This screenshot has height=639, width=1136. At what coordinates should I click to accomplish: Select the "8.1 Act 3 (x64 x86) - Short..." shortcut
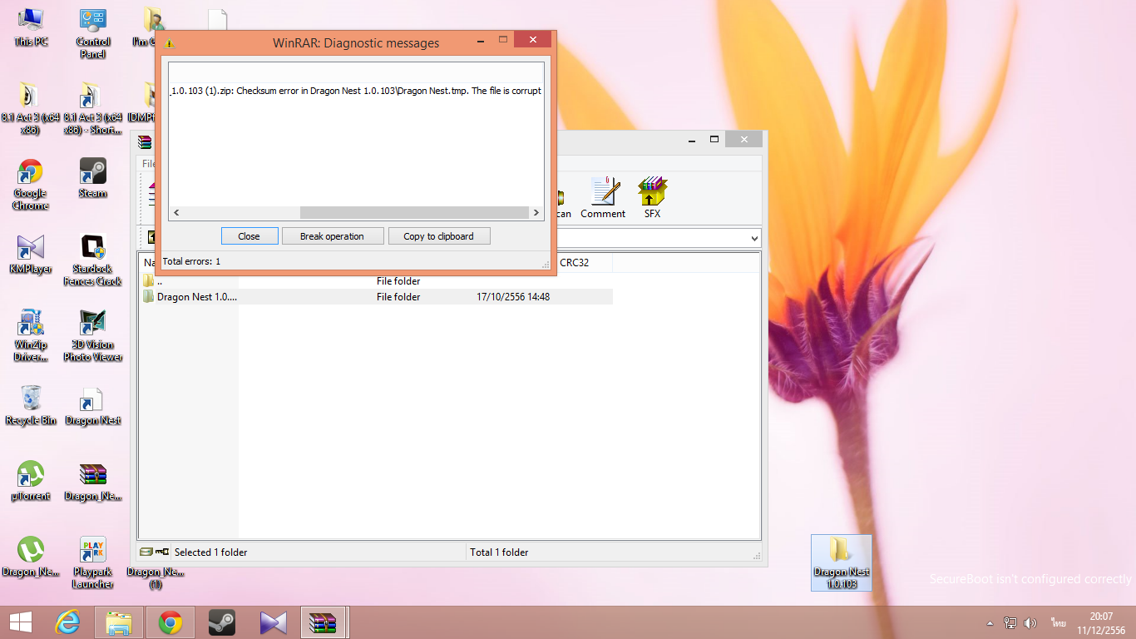(x=92, y=109)
